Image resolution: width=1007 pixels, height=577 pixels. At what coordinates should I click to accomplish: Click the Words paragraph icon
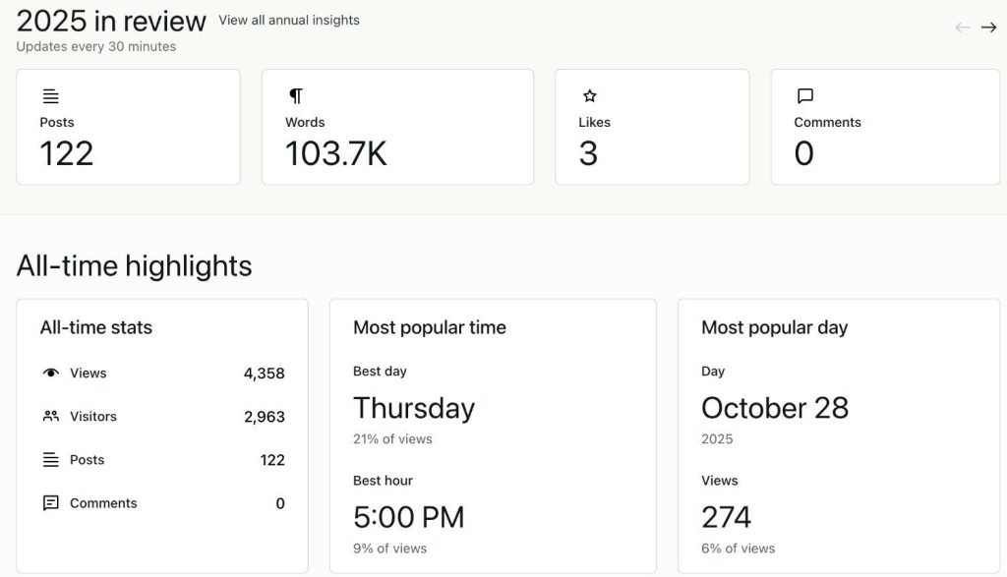pyautogui.click(x=296, y=95)
